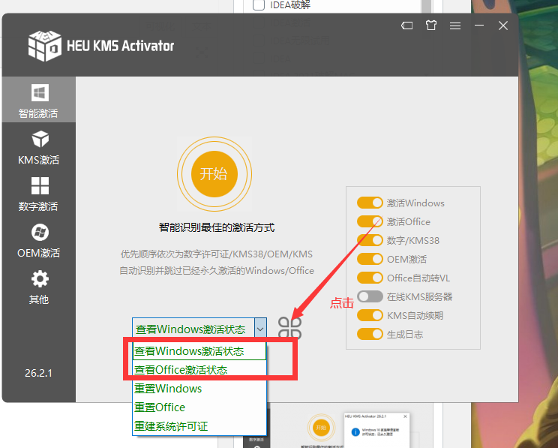Check the IDEA破解 checkbox in background window

[x=258, y=5]
